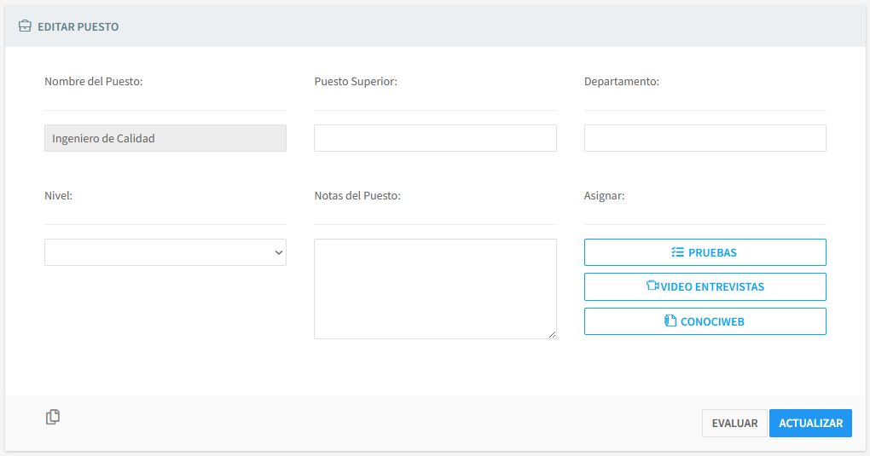The width and height of the screenshot is (870, 456).
Task: Click the EDITAR PUESTO header title
Action: pyautogui.click(x=78, y=26)
